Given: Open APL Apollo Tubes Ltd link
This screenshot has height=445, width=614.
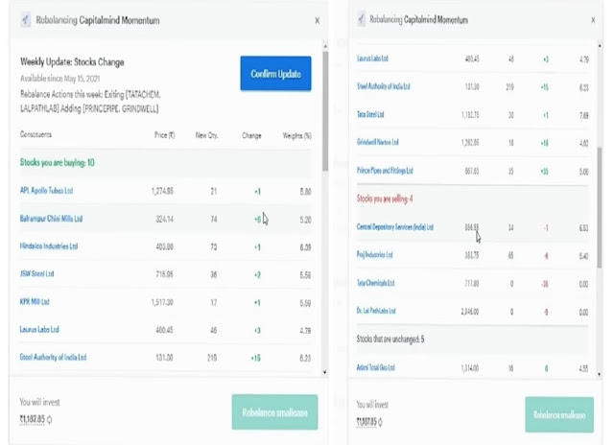Looking at the screenshot, I should click(x=46, y=191).
